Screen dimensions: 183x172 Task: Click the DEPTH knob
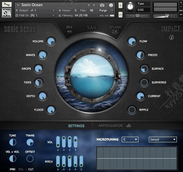[43, 96]
